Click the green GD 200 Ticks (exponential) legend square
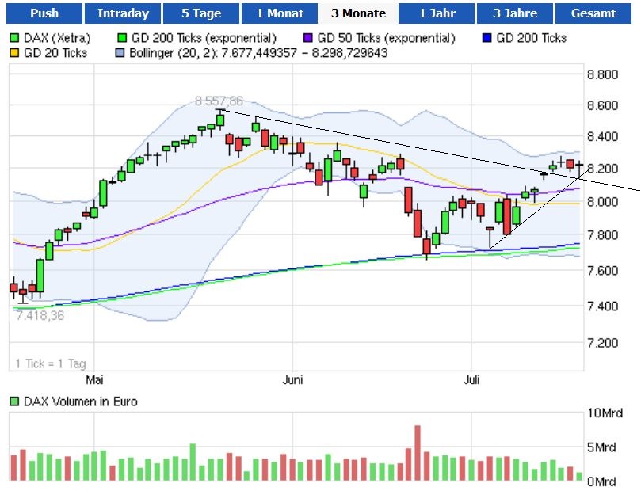 pos(123,37)
